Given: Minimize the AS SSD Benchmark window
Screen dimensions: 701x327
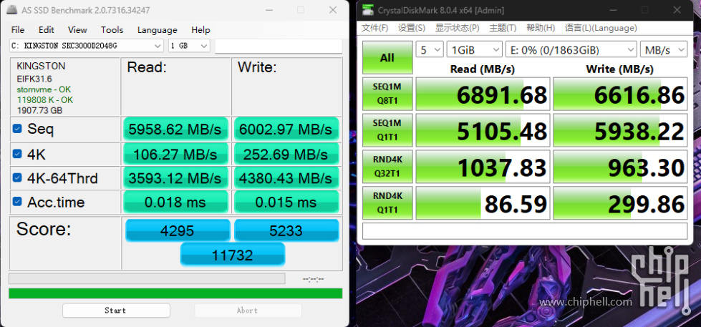Looking at the screenshot, I should pyautogui.click(x=266, y=10).
